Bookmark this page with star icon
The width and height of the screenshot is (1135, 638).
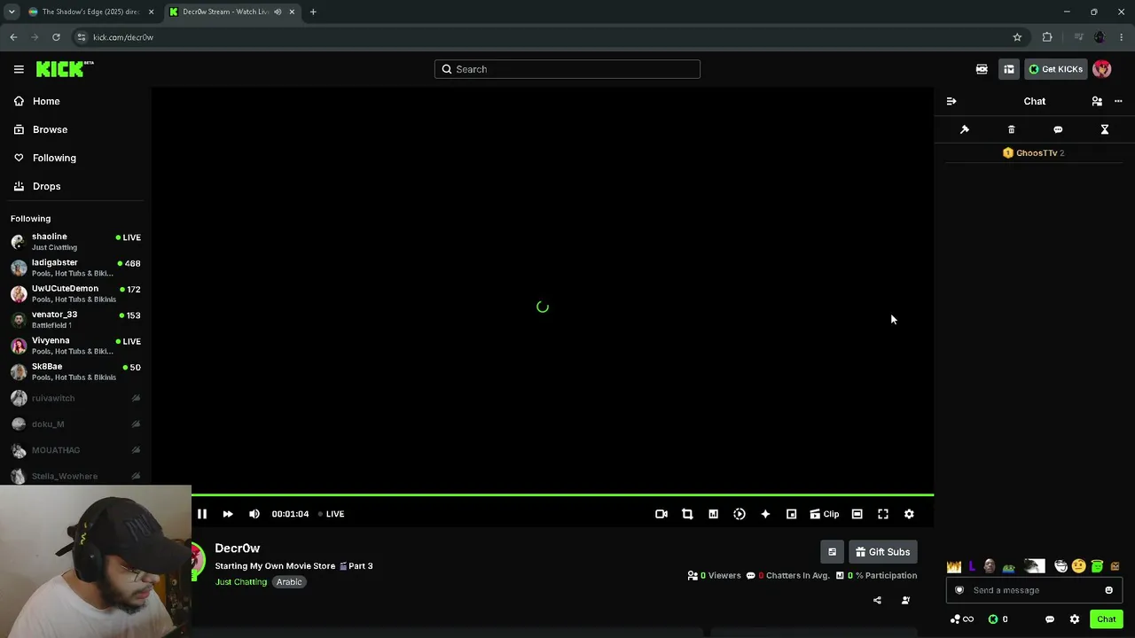1017,37
